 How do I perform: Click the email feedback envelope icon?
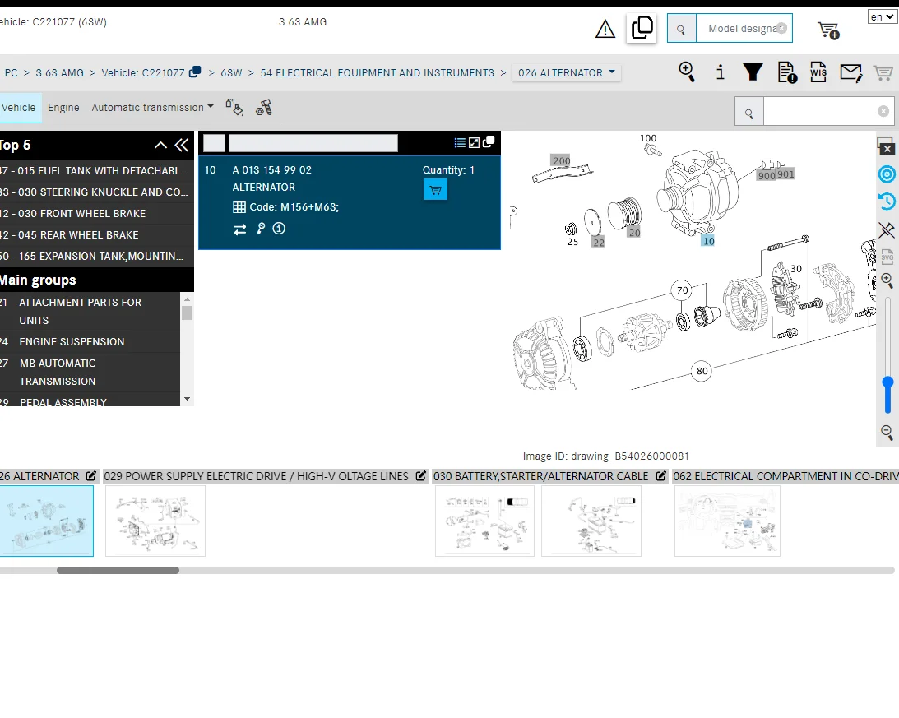(x=850, y=73)
